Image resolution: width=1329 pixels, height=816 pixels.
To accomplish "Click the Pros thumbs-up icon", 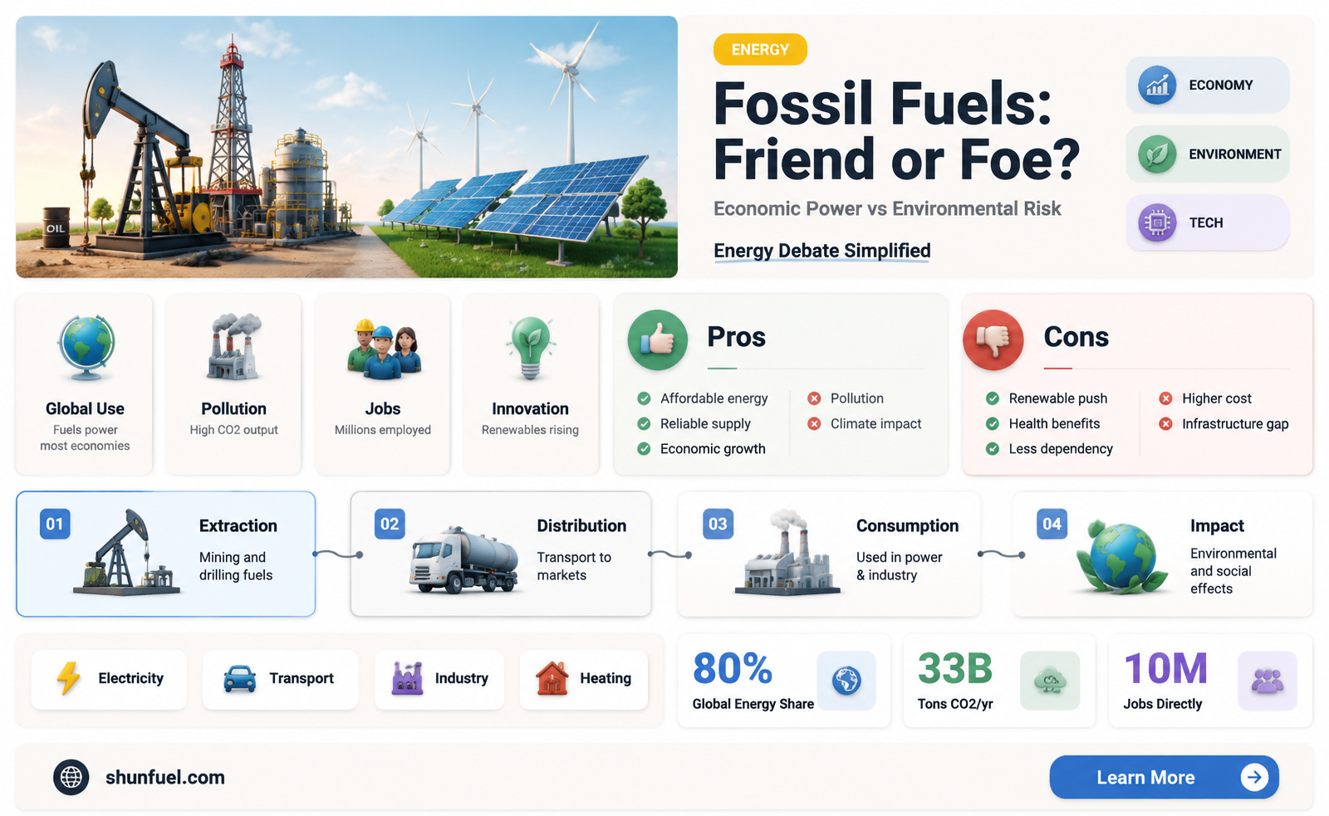I will tap(658, 340).
